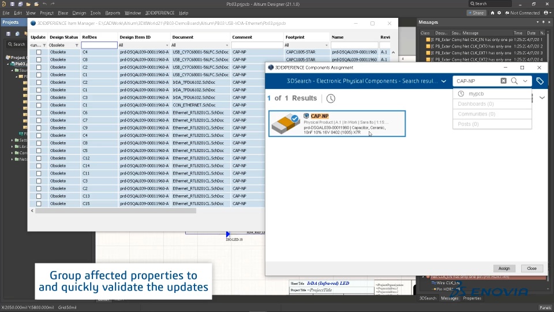This screenshot has width=554, height=312.
Task: Open the Reports menu
Action: pyautogui.click(x=113, y=13)
